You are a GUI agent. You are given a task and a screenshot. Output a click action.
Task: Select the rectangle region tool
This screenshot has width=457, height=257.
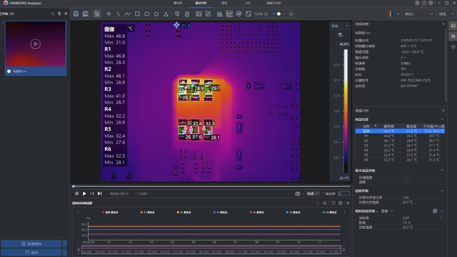tap(137, 14)
